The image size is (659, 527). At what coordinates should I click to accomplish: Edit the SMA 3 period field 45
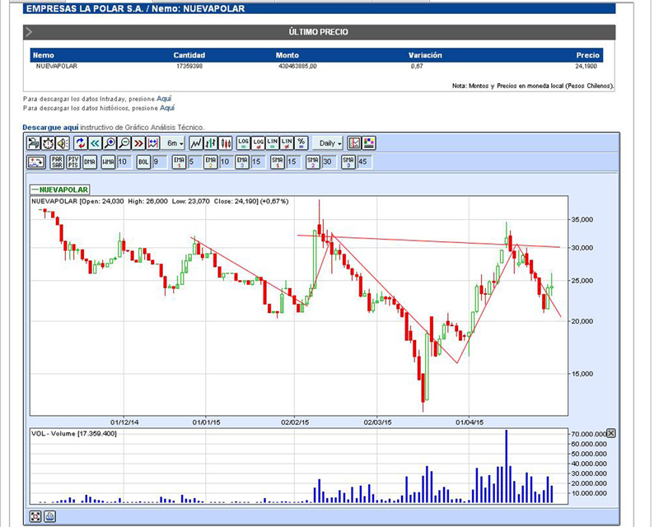point(364,161)
